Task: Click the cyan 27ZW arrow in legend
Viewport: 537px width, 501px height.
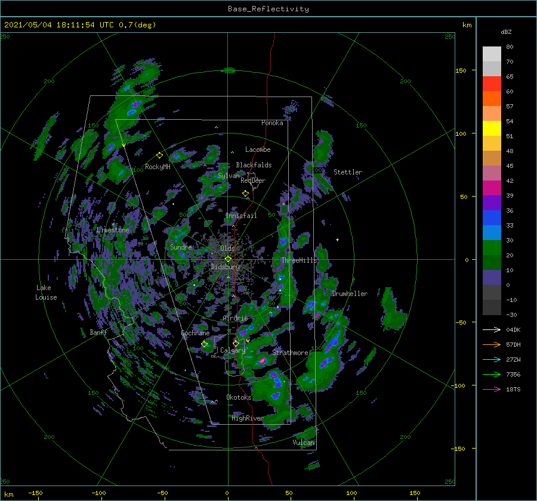Action: coord(492,359)
